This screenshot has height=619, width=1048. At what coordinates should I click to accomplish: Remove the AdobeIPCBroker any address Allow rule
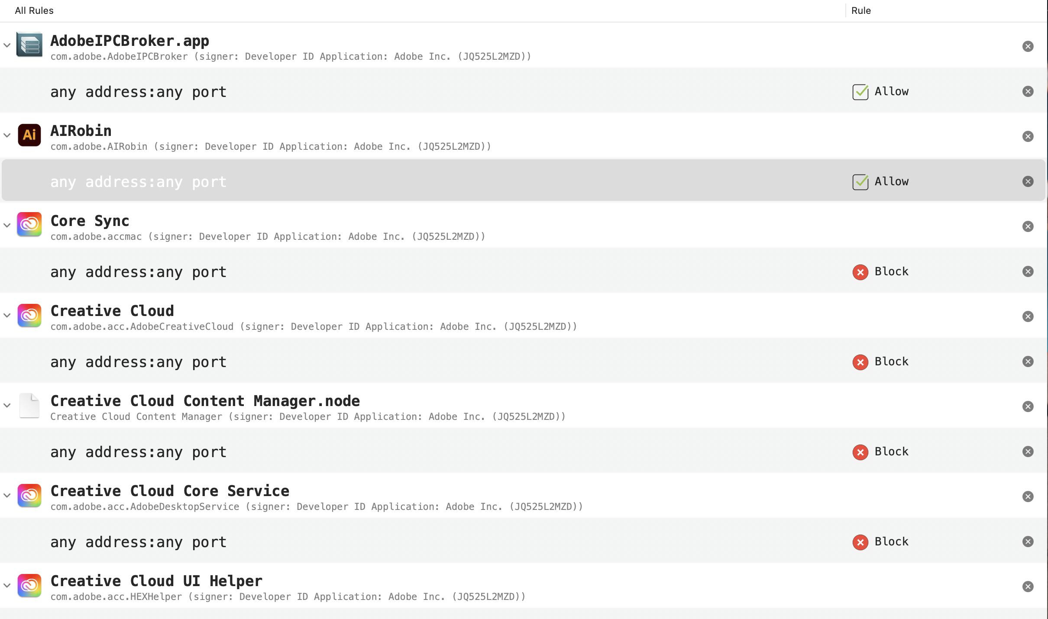[x=1028, y=91]
